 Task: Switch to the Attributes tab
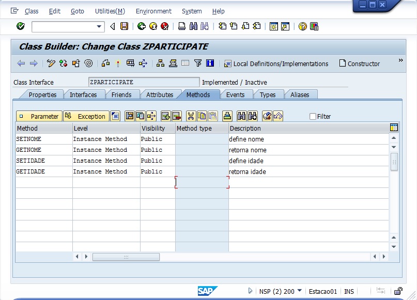(160, 94)
